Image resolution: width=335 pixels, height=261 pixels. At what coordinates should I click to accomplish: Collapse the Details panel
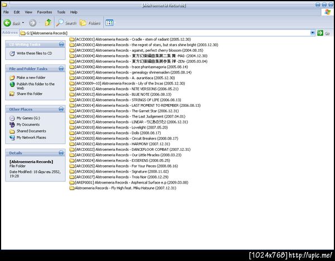61,153
